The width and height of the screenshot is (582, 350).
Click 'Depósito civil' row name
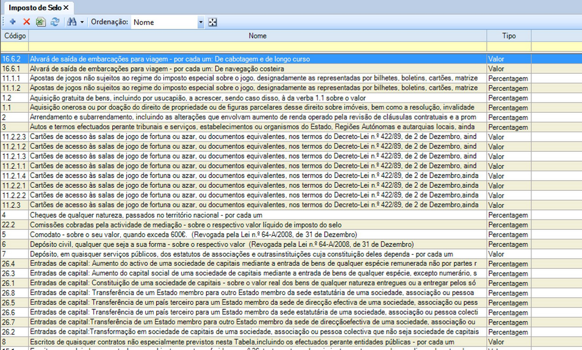pos(222,245)
